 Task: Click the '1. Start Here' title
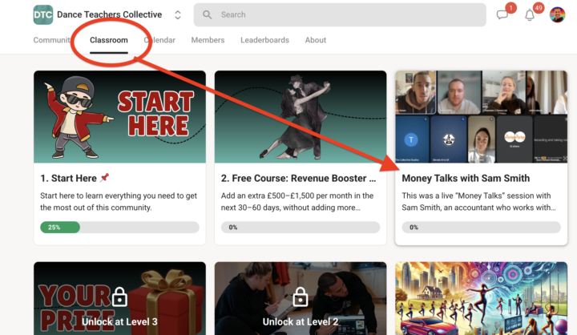(68, 178)
